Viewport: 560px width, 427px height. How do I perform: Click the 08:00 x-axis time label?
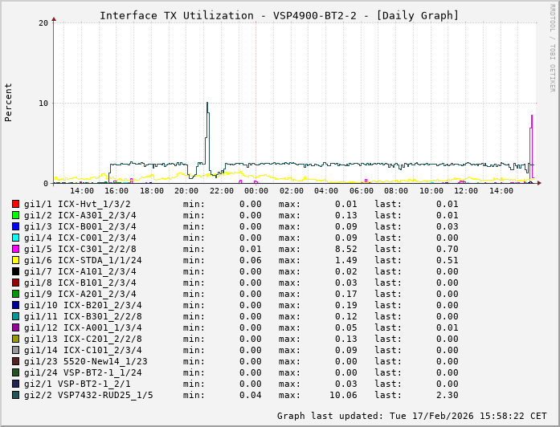point(396,191)
